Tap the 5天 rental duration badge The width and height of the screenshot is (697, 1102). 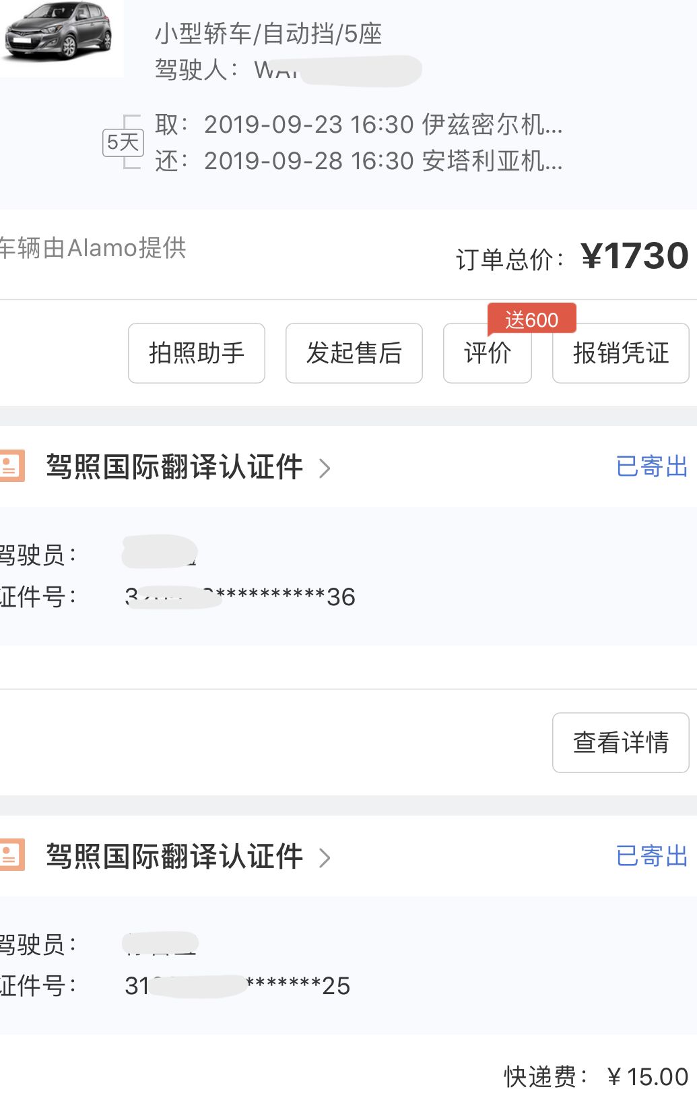pos(123,142)
